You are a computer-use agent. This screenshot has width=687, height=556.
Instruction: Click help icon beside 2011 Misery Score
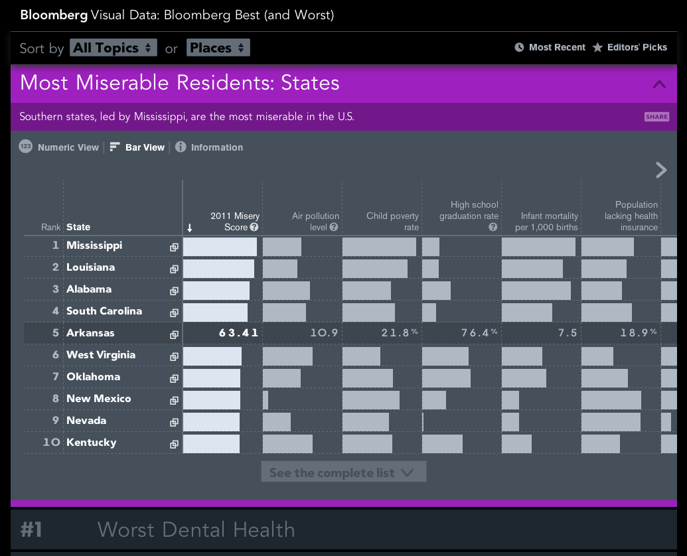254,227
